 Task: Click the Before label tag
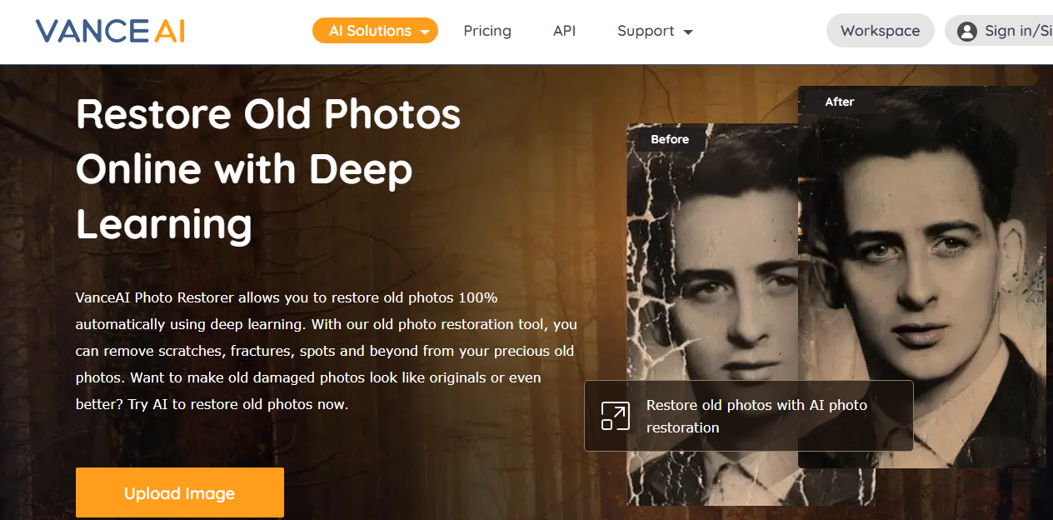[x=670, y=139]
